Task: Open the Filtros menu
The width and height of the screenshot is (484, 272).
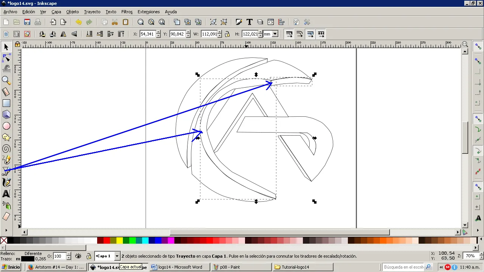Action: point(127,12)
